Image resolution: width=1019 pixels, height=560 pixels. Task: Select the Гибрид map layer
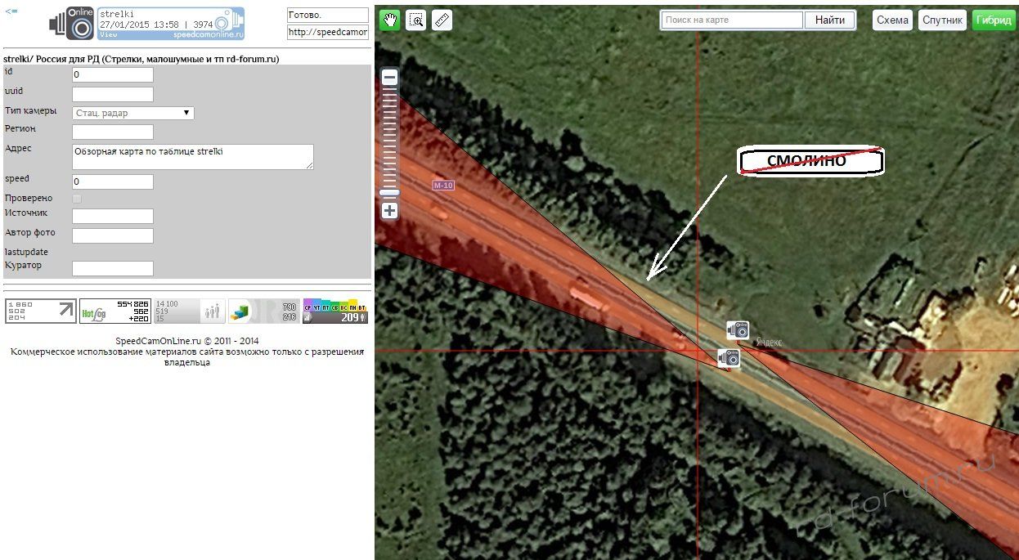point(994,20)
